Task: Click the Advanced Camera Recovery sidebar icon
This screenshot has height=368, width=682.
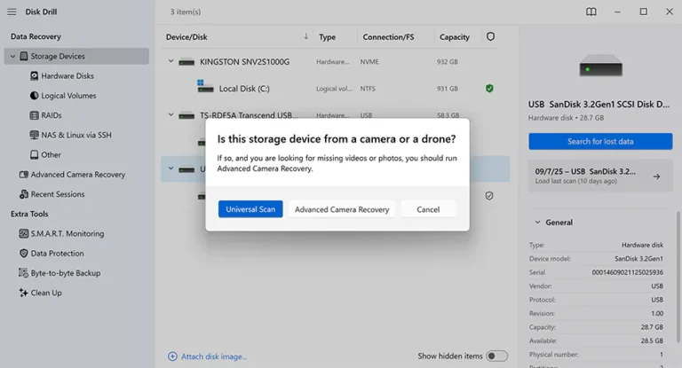Action: (23, 174)
